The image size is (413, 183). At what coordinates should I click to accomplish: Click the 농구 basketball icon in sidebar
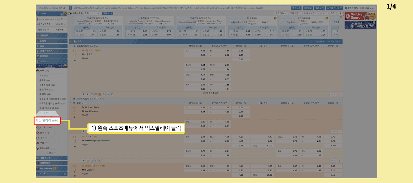(x=38, y=133)
